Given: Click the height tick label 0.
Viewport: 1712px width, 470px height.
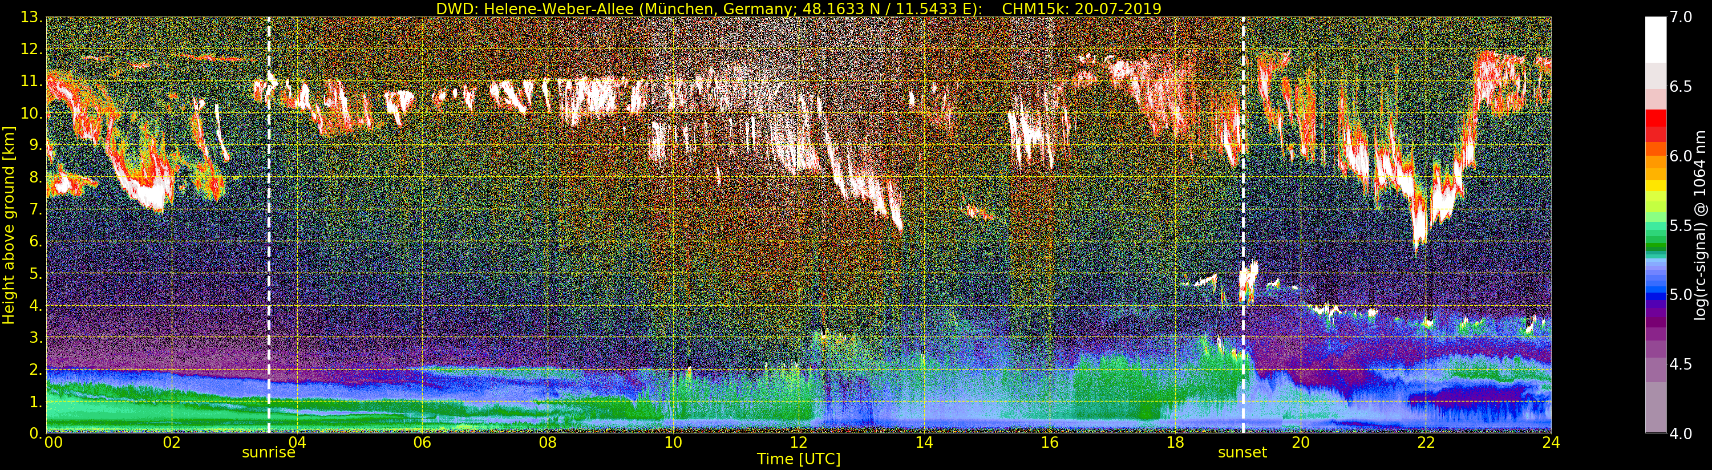Looking at the screenshot, I should (x=35, y=433).
